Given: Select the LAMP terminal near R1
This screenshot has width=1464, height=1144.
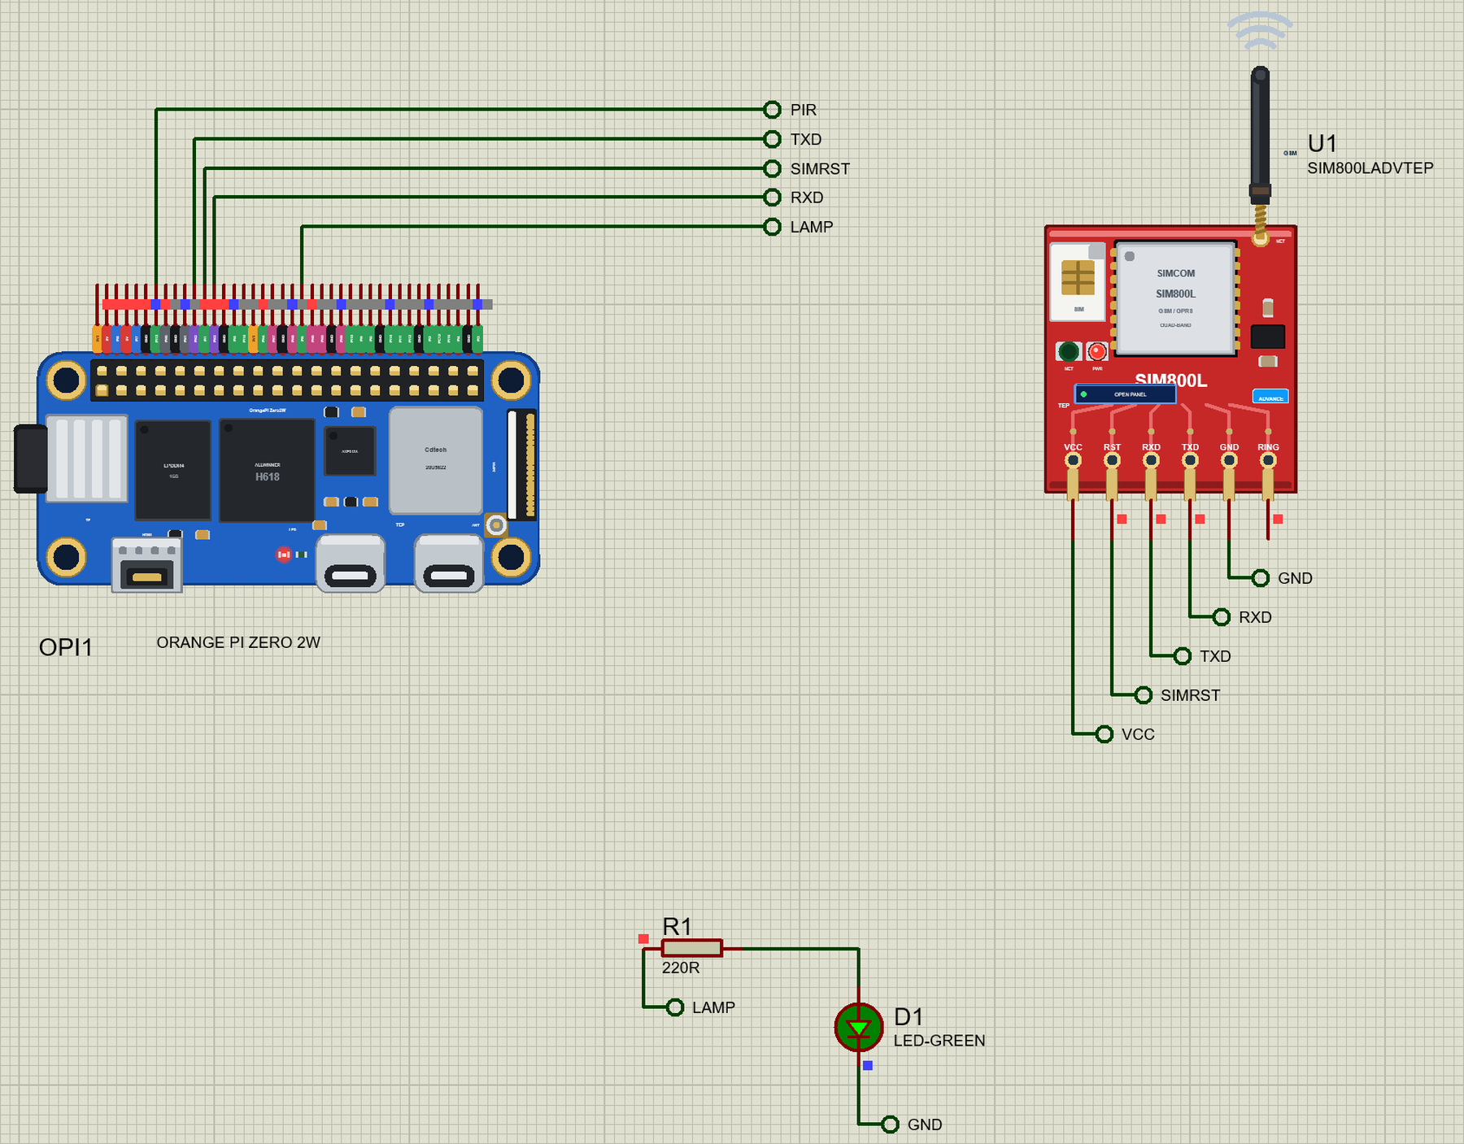Looking at the screenshot, I should click(674, 1007).
